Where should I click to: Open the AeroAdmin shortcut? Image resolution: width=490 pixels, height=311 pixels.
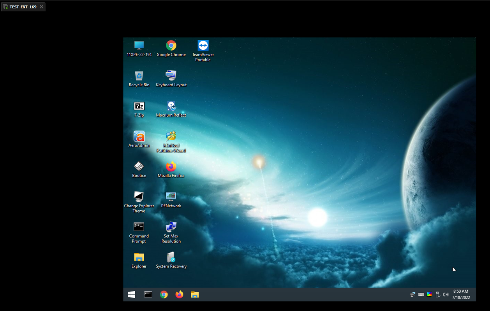click(x=139, y=139)
